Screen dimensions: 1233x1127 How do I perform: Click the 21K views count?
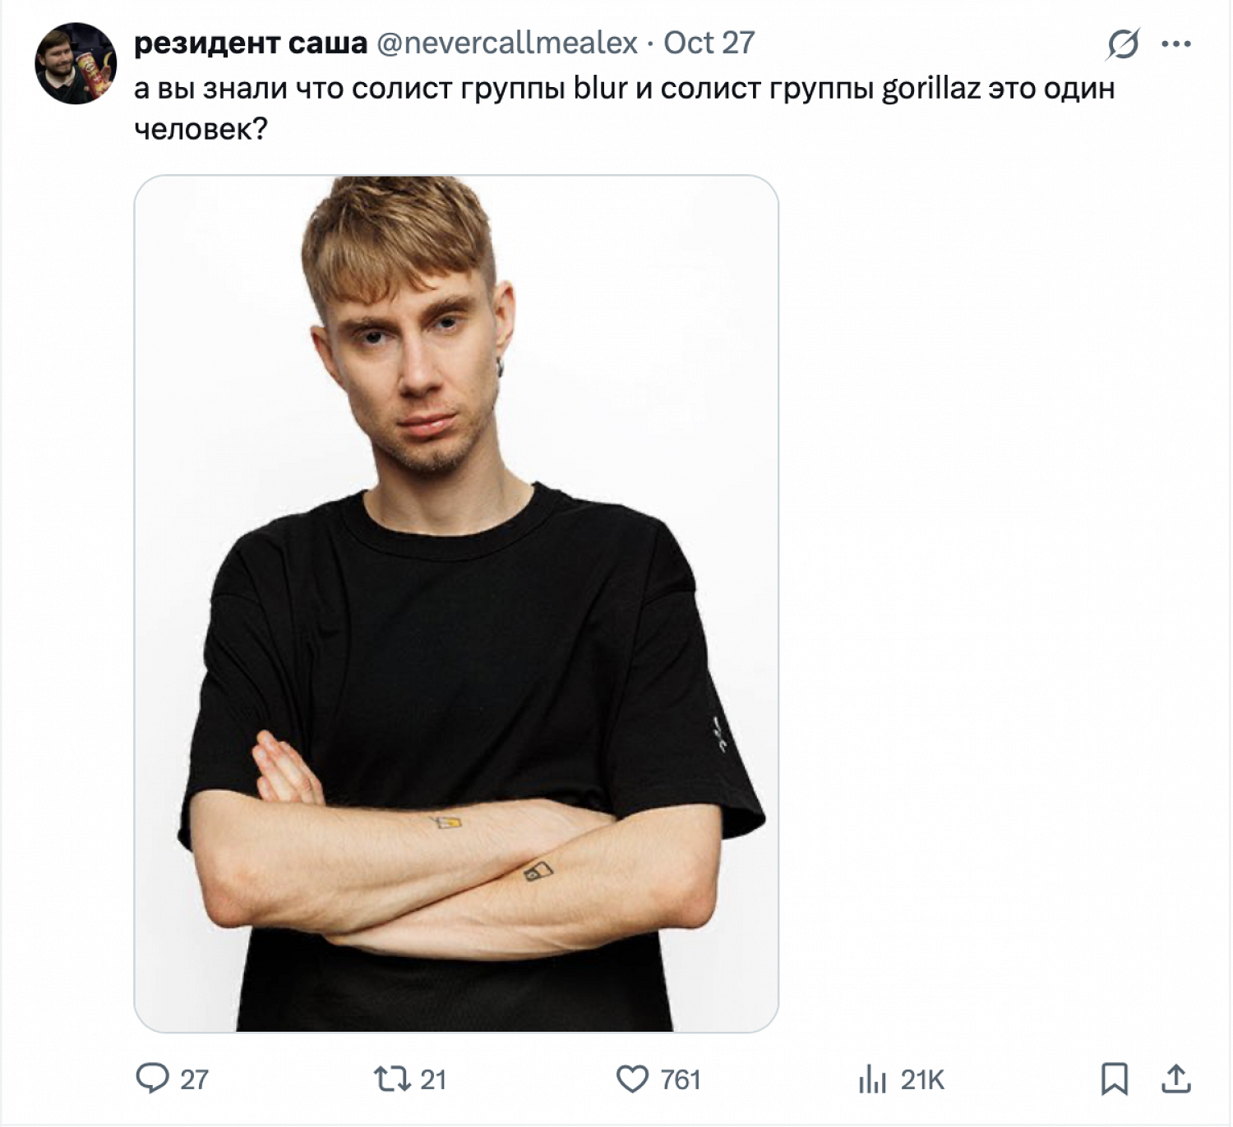click(922, 1079)
